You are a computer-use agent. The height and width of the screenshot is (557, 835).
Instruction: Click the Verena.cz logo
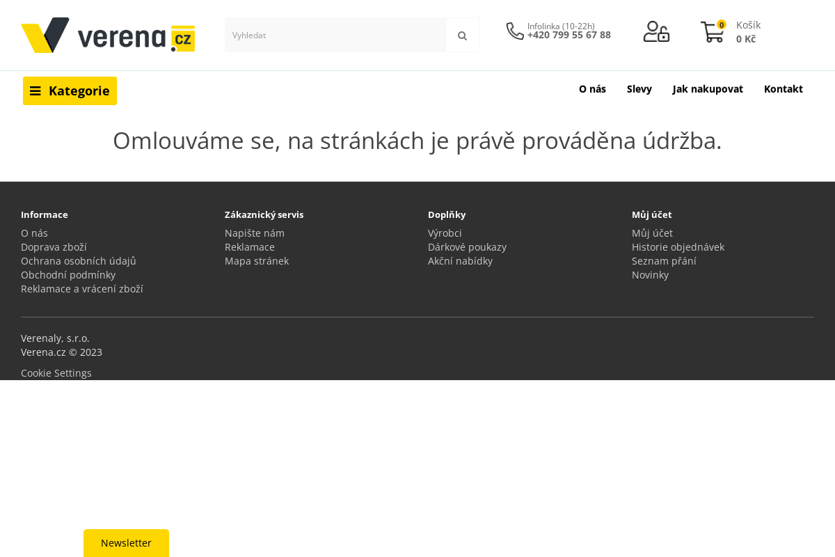pyautogui.click(x=108, y=36)
